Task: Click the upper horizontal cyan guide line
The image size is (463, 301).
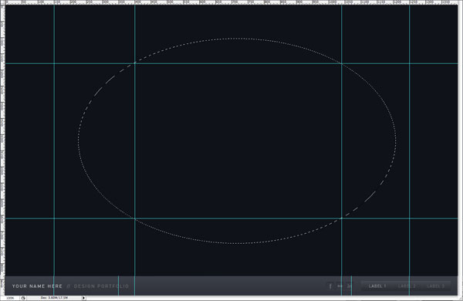Action: [231, 63]
